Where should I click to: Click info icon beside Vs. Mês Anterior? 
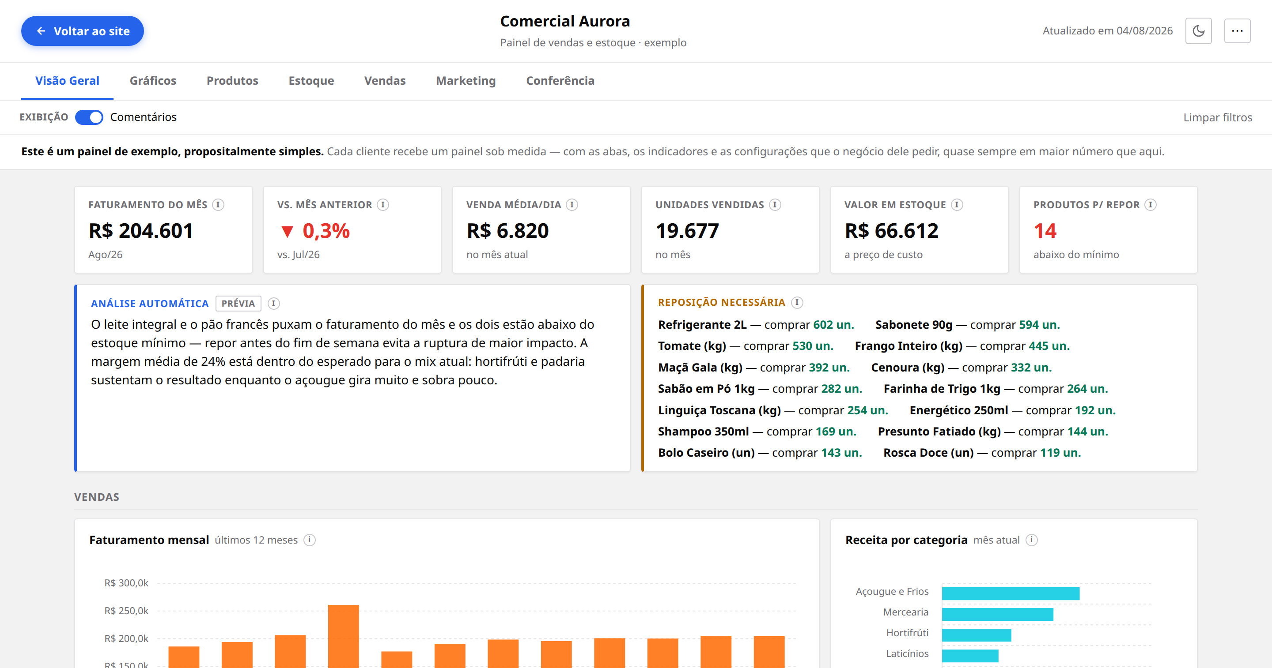pyautogui.click(x=382, y=205)
